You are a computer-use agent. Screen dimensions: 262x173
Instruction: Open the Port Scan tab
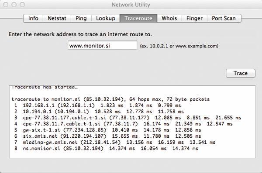[224, 18]
